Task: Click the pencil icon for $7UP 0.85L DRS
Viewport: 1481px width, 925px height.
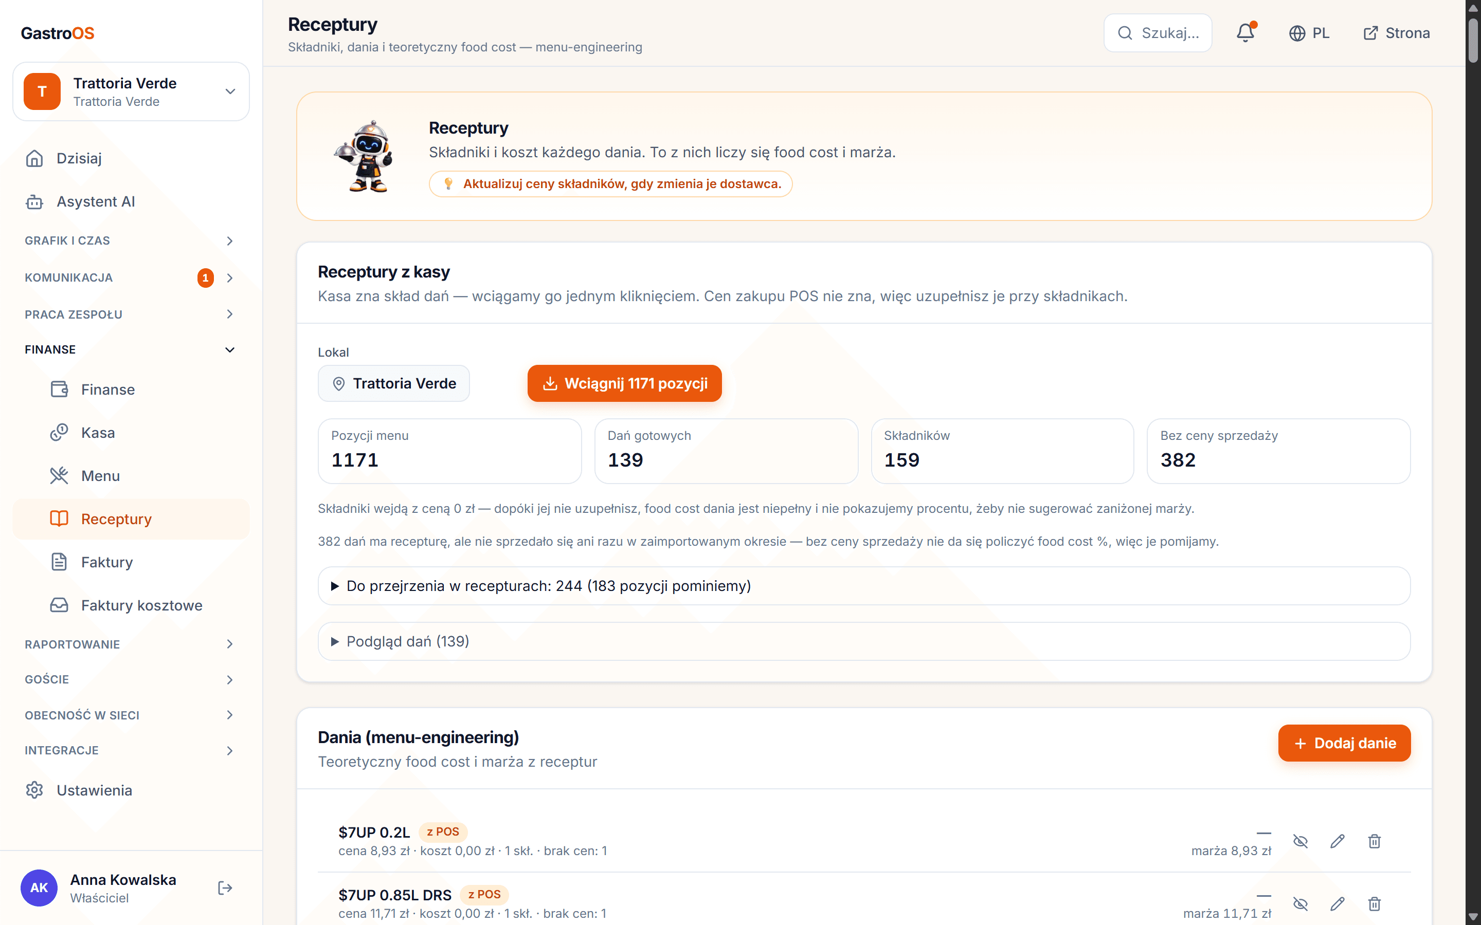Action: tap(1337, 903)
